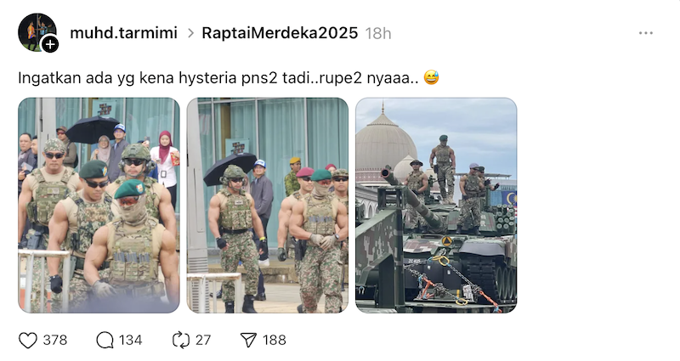Click the 134 replies count

coord(131,341)
